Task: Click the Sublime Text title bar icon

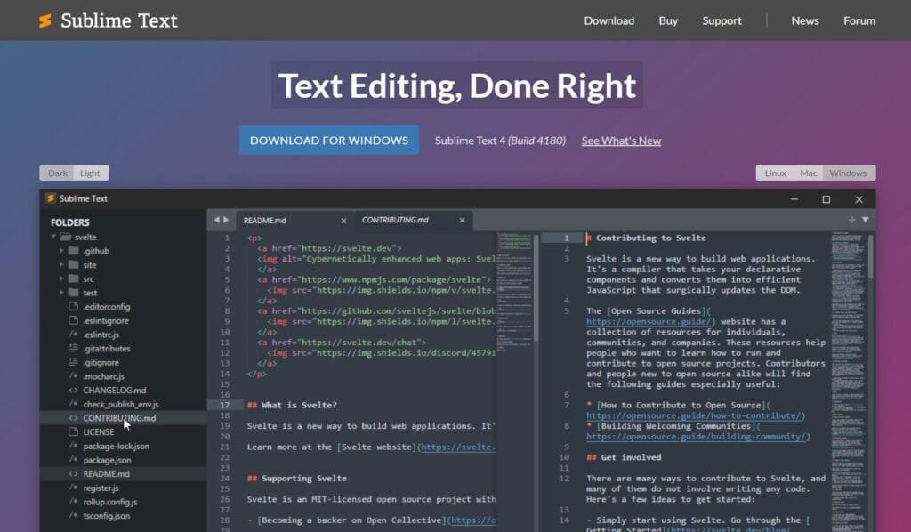Action: point(51,198)
